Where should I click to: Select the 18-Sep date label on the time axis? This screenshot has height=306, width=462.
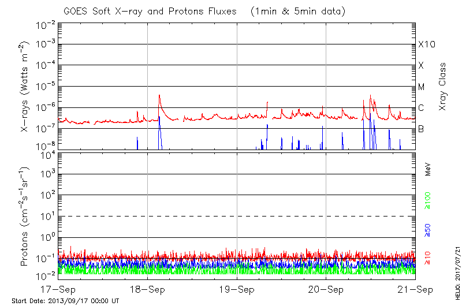148,289
